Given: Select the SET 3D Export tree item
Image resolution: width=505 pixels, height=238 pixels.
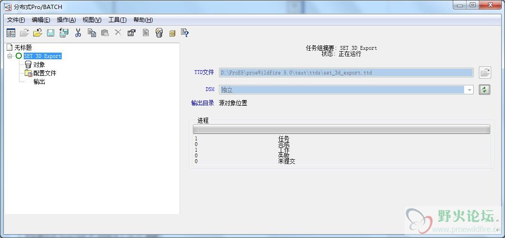Looking at the screenshot, I should (42, 56).
